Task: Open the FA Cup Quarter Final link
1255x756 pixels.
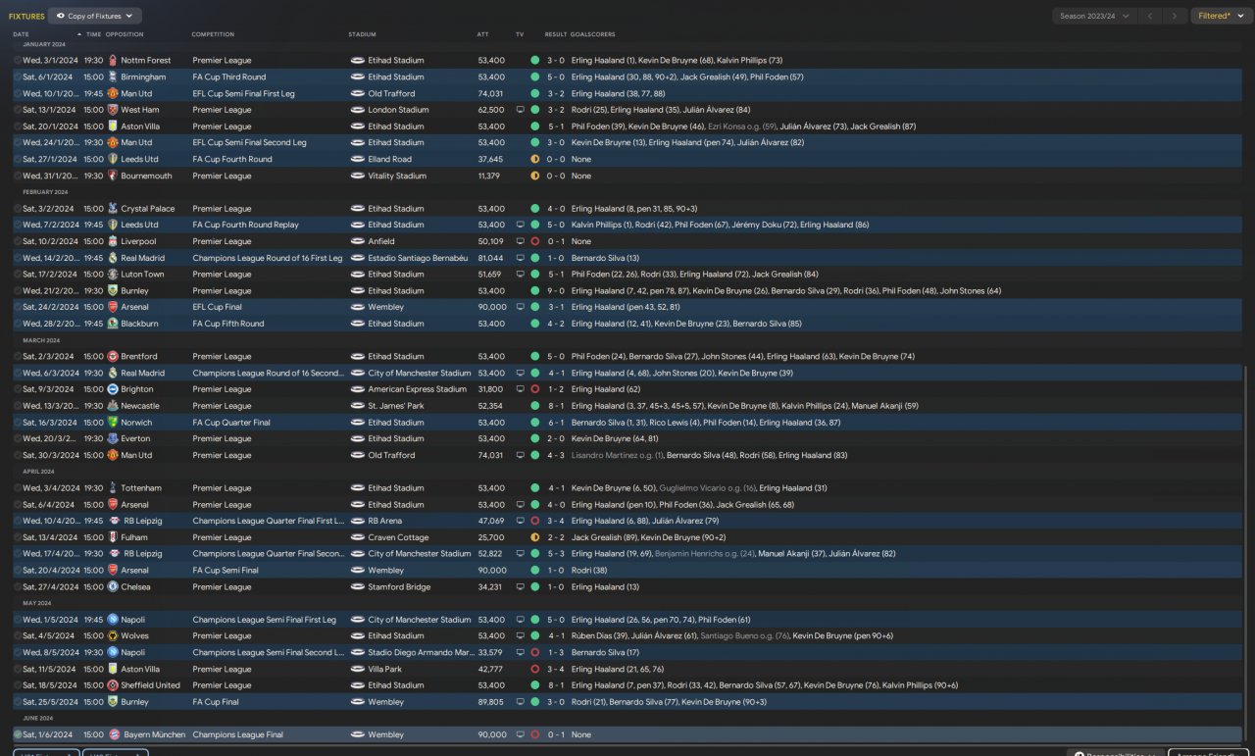Action: tap(231, 423)
